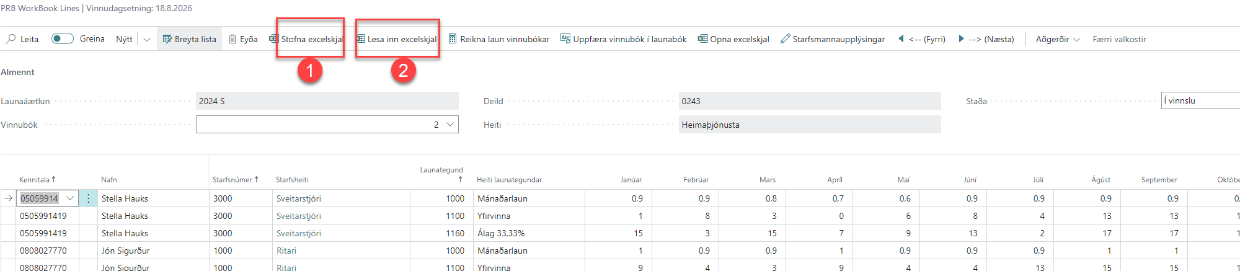Open the Kennitala cell dropdown arrow
The width and height of the screenshot is (1240, 271).
(x=70, y=198)
